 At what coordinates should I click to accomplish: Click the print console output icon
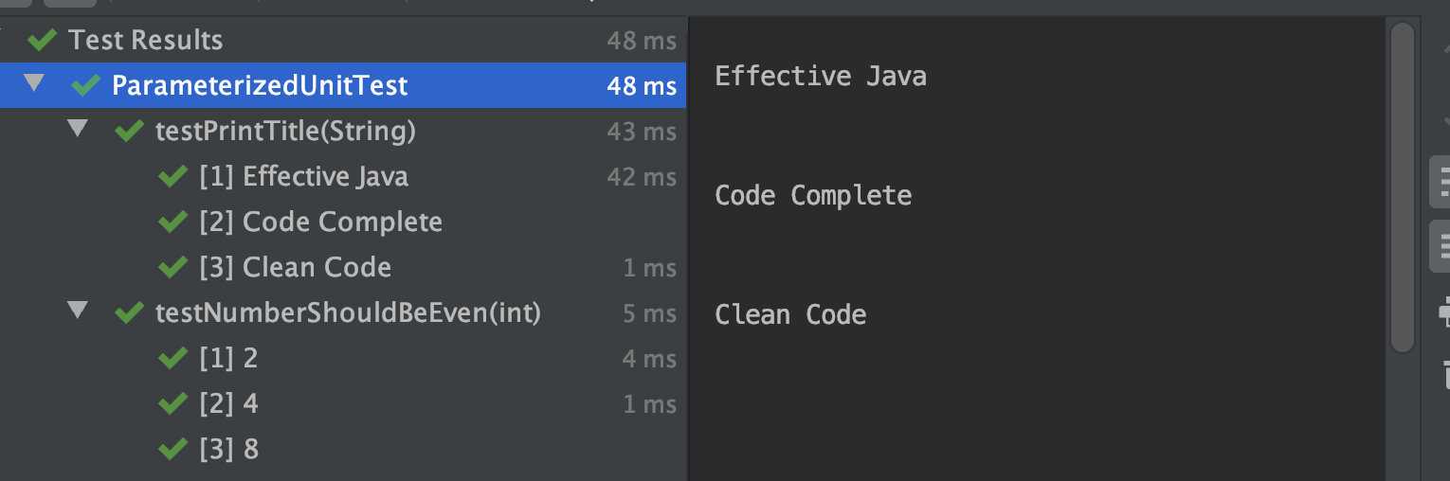click(1443, 311)
